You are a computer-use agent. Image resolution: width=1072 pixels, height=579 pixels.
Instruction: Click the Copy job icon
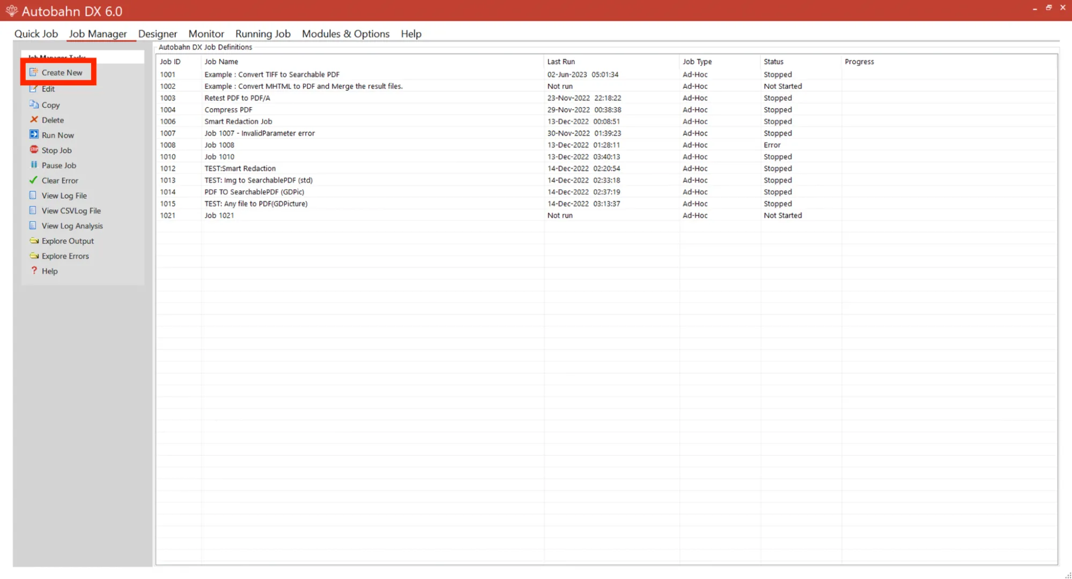point(34,105)
